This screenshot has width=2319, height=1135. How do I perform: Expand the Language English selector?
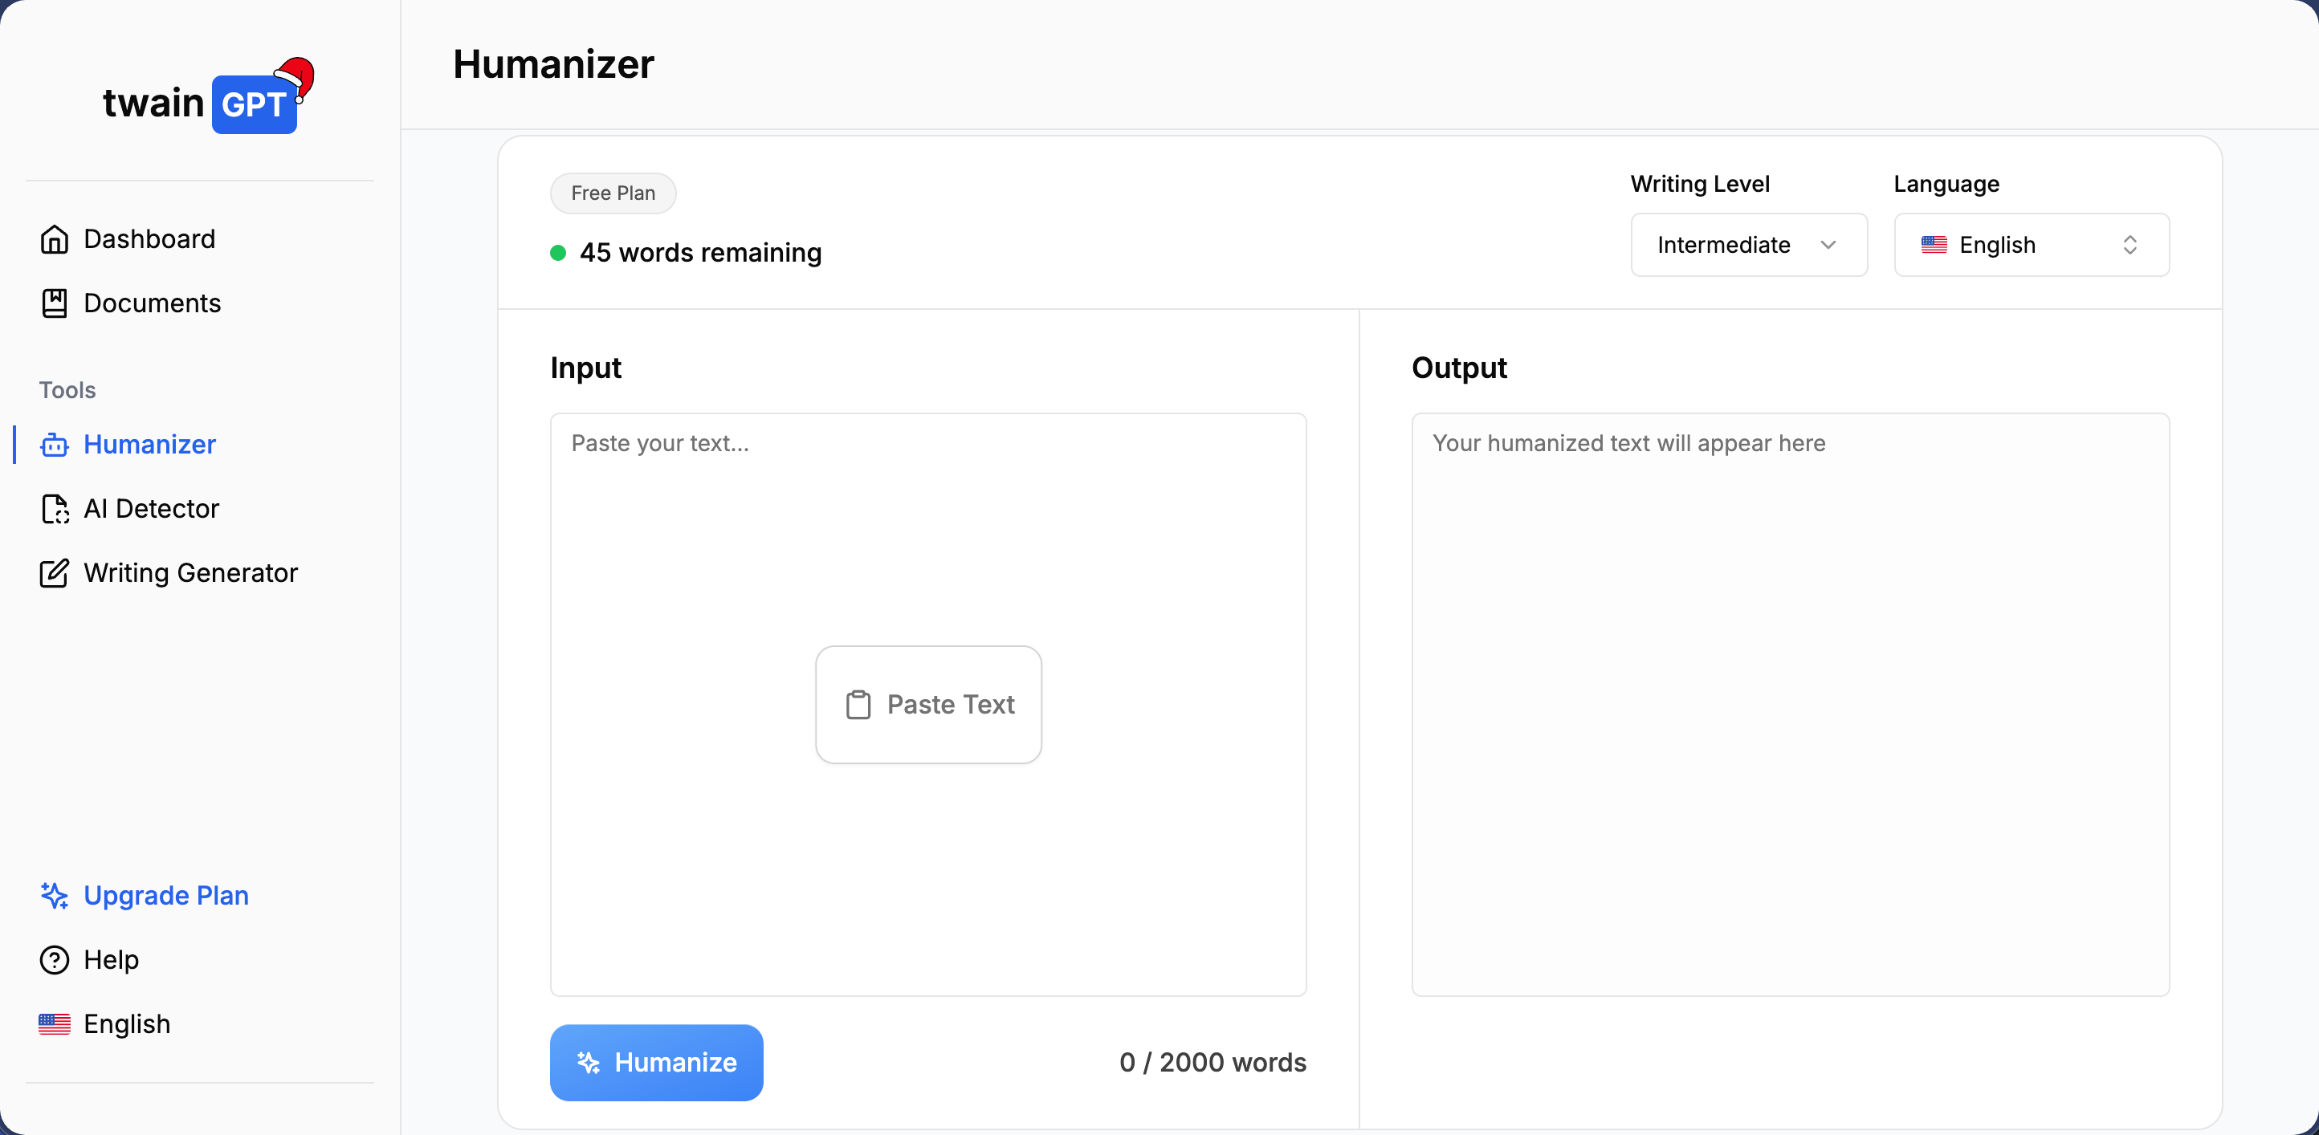(x=2030, y=245)
